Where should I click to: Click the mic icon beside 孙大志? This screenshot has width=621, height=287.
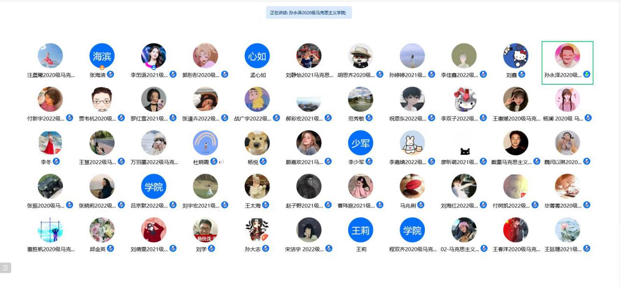[x=266, y=248]
